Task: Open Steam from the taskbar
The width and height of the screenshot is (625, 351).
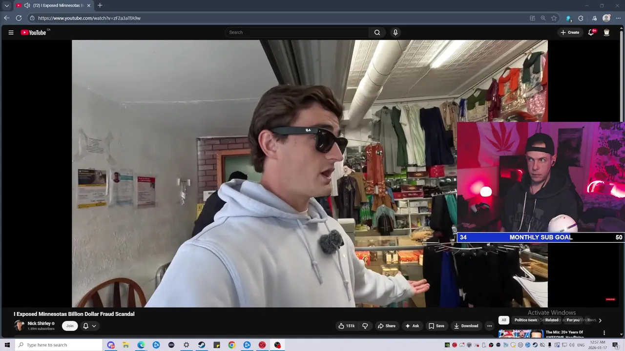Action: point(202,345)
